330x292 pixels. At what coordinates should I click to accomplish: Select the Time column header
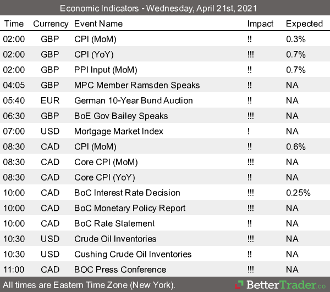point(14,24)
